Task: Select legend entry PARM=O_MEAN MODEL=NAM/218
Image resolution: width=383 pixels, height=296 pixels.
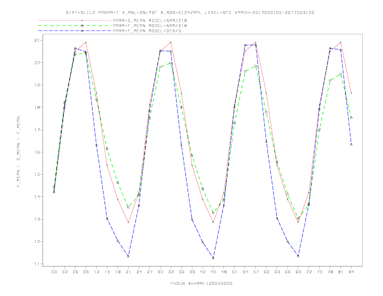Action: tap(150, 20)
